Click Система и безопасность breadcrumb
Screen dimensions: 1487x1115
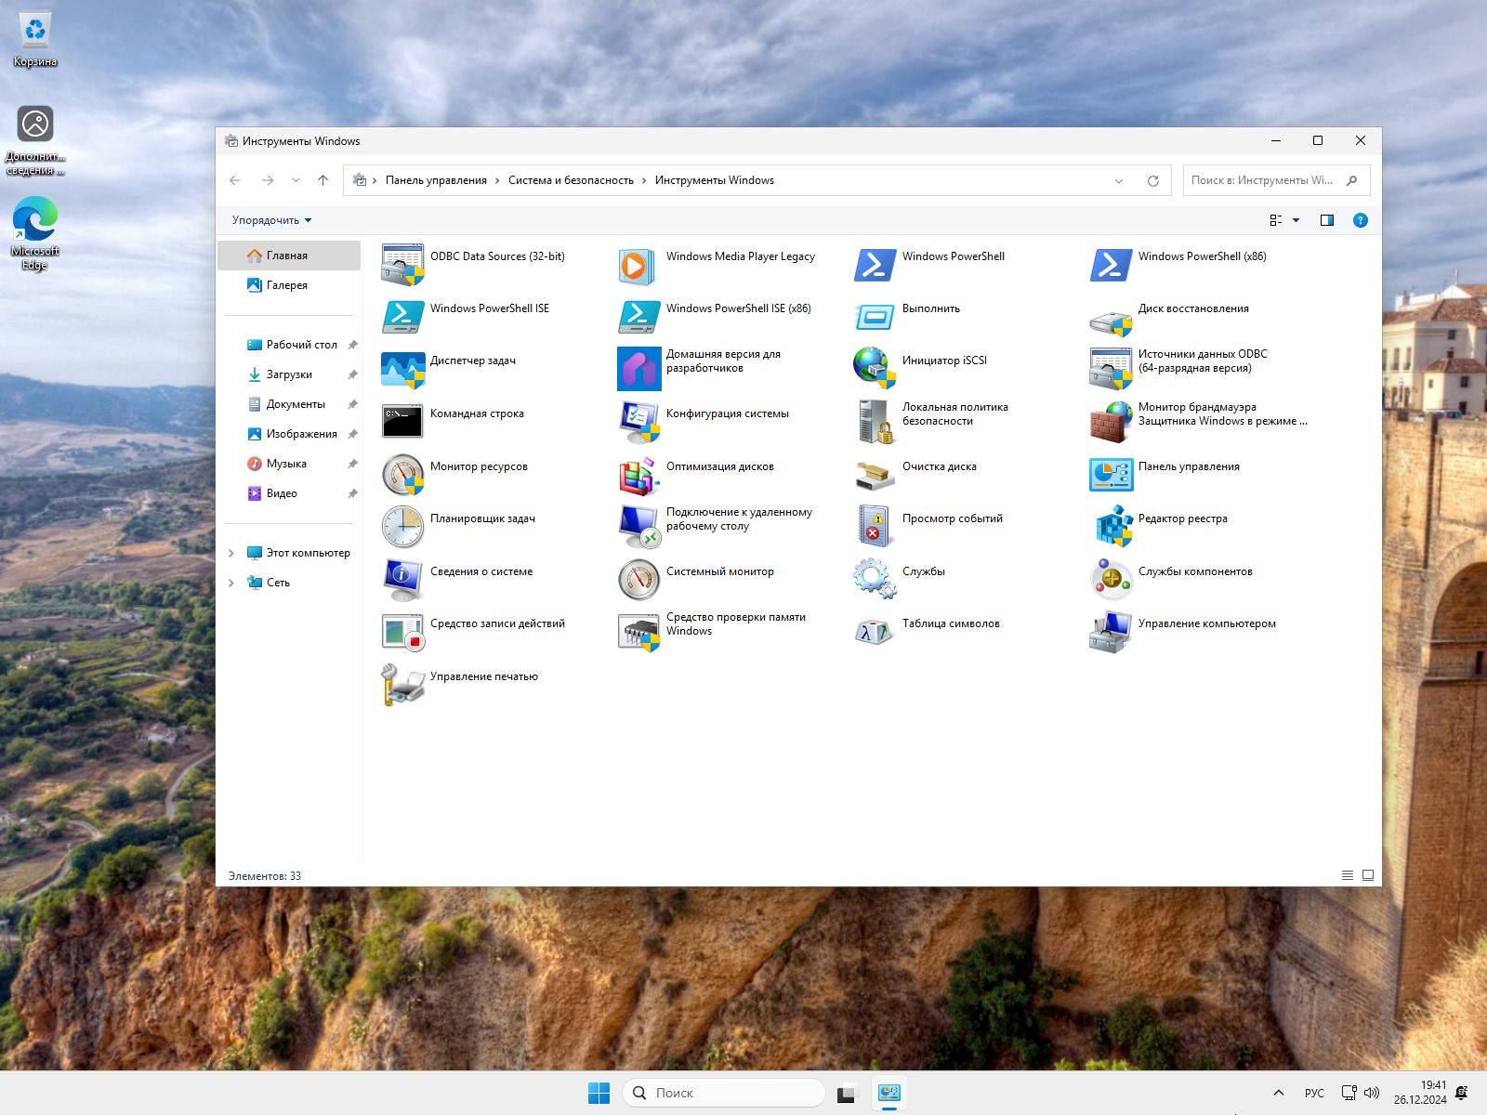pyautogui.click(x=571, y=180)
